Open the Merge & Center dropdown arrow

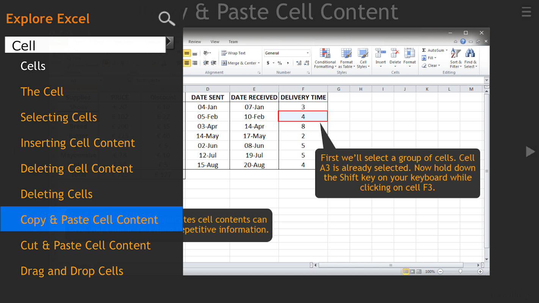coord(259,63)
